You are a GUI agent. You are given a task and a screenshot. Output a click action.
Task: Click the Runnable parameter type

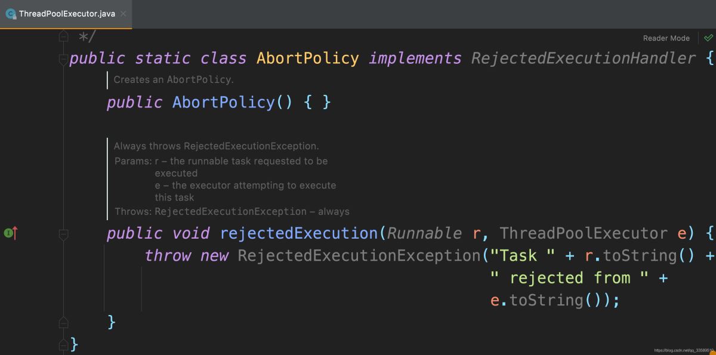tap(424, 233)
